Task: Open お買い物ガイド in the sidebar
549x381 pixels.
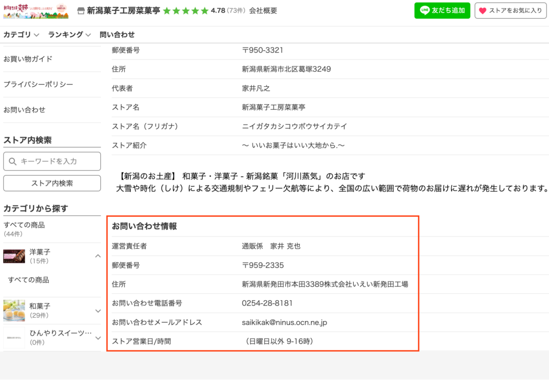Action: point(28,59)
